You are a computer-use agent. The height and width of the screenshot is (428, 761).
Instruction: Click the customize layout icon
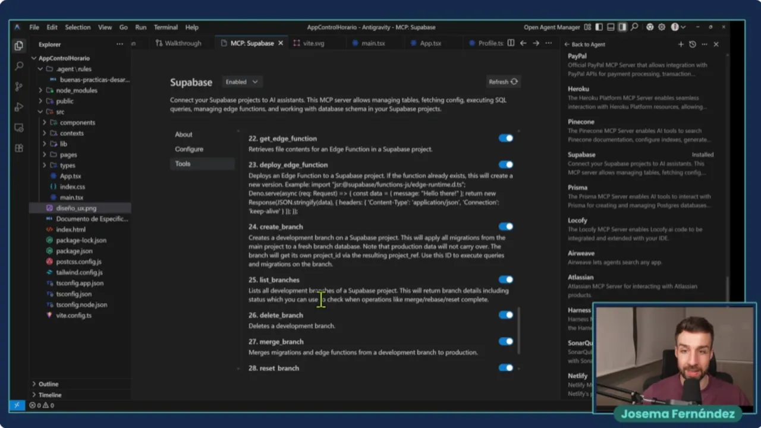tap(587, 27)
